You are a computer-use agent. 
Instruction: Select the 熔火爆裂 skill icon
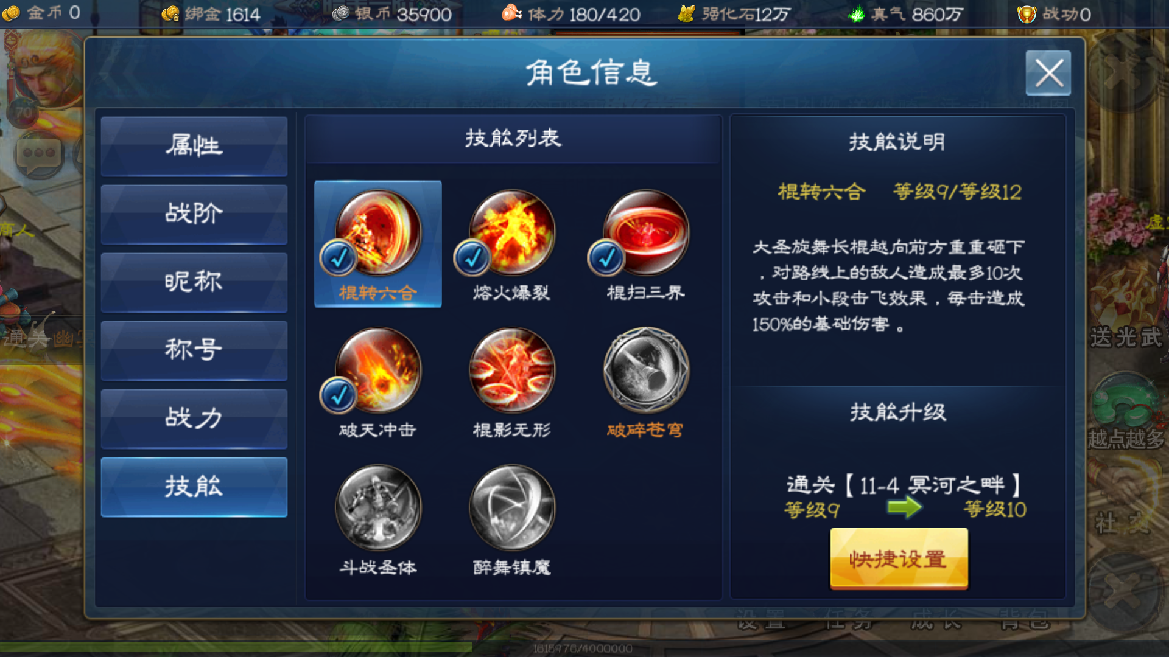point(512,232)
